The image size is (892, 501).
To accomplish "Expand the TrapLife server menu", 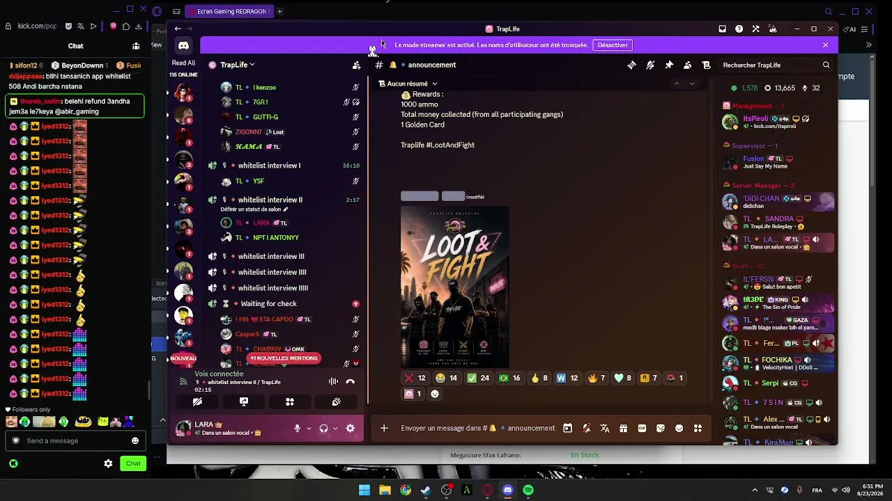I will (x=238, y=65).
